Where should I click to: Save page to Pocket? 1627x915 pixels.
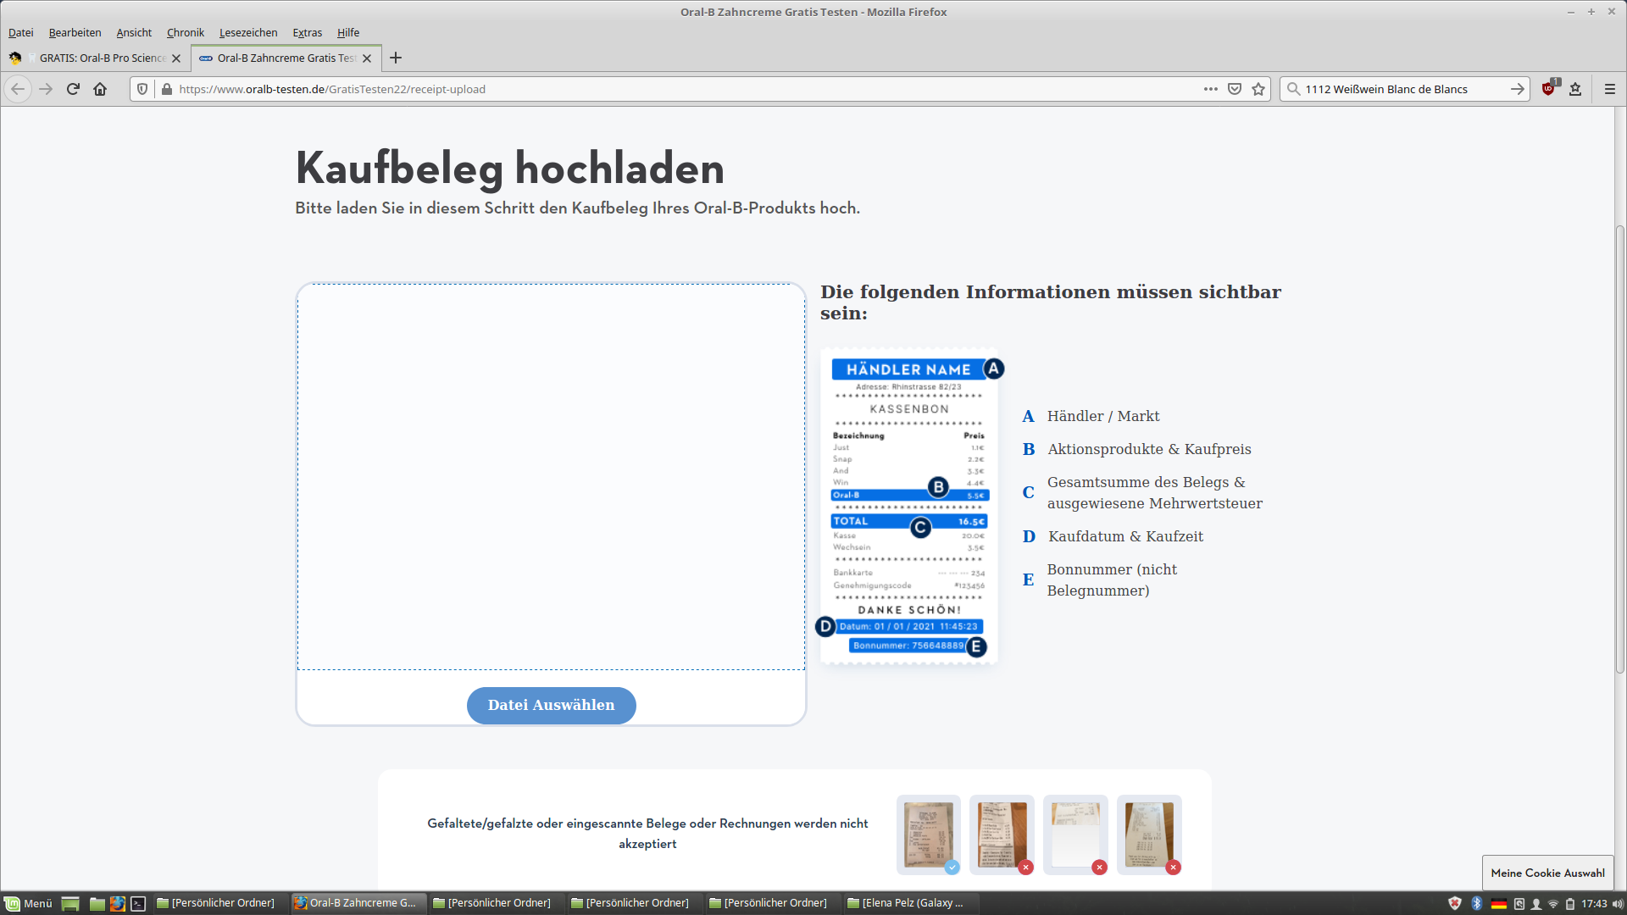coord(1235,89)
